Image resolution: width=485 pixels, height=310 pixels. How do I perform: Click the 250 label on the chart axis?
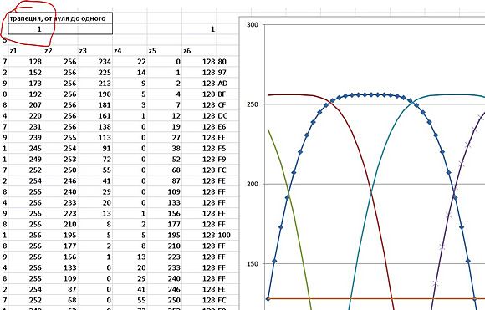point(253,104)
